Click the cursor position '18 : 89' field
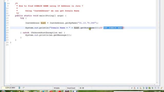Viewport: 164px width, 92px height. (82, 88)
